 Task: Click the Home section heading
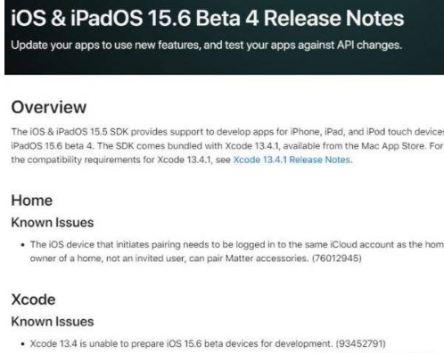(x=32, y=201)
